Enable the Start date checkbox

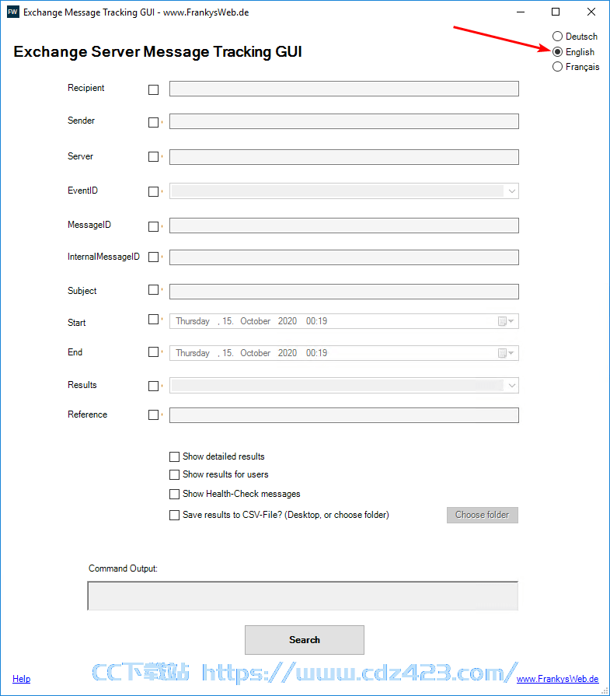tap(154, 320)
